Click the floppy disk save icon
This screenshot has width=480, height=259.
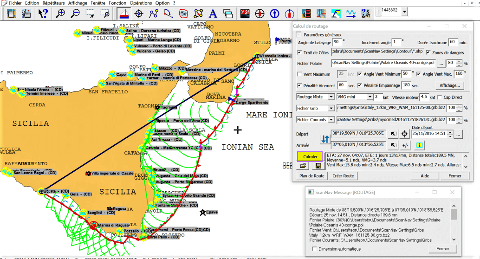(x=318, y=166)
